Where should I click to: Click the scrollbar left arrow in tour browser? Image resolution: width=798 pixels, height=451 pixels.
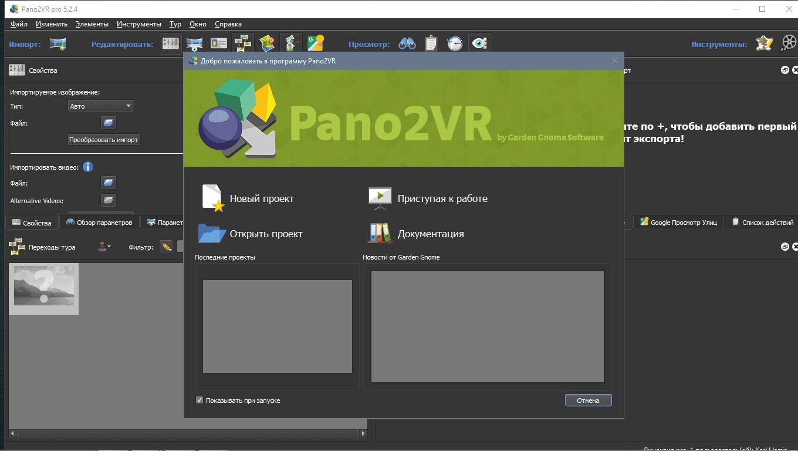coord(12,434)
